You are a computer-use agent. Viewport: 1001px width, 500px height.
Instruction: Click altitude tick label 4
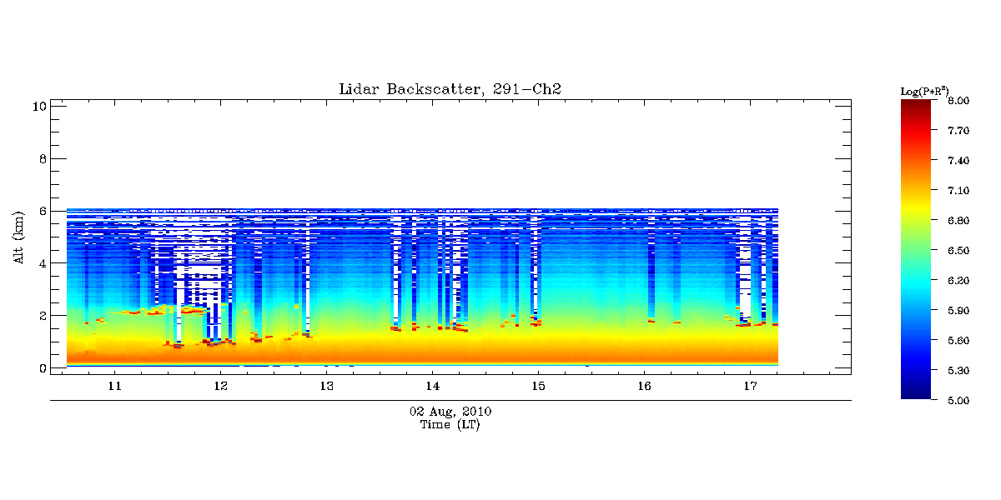tap(42, 263)
